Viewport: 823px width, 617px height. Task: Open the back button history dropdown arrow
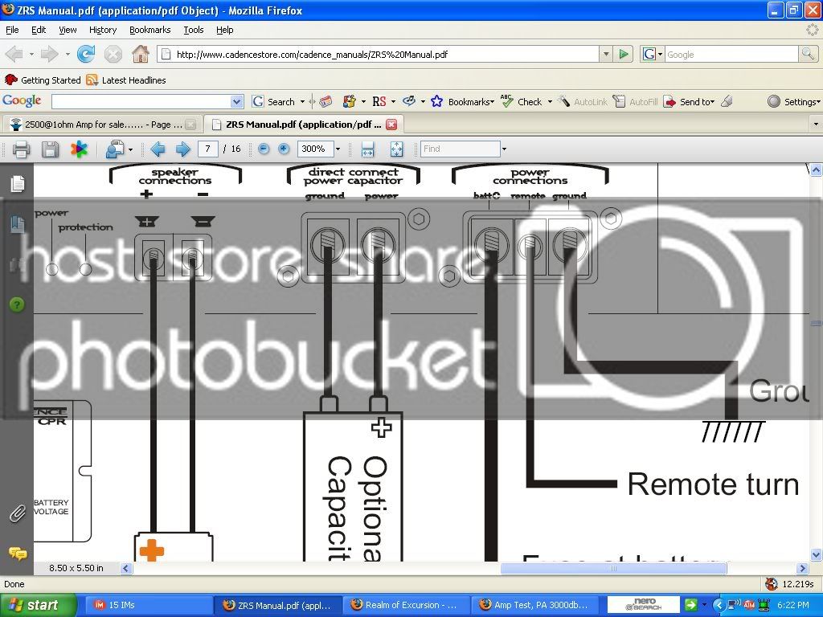(31, 54)
